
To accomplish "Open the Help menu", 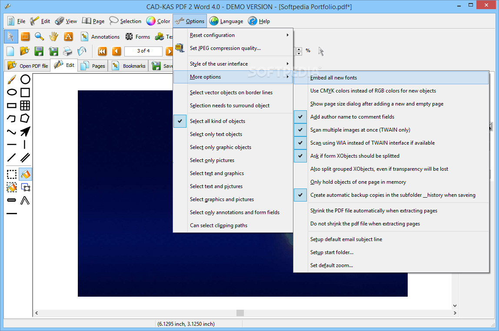I will pyautogui.click(x=259, y=21).
